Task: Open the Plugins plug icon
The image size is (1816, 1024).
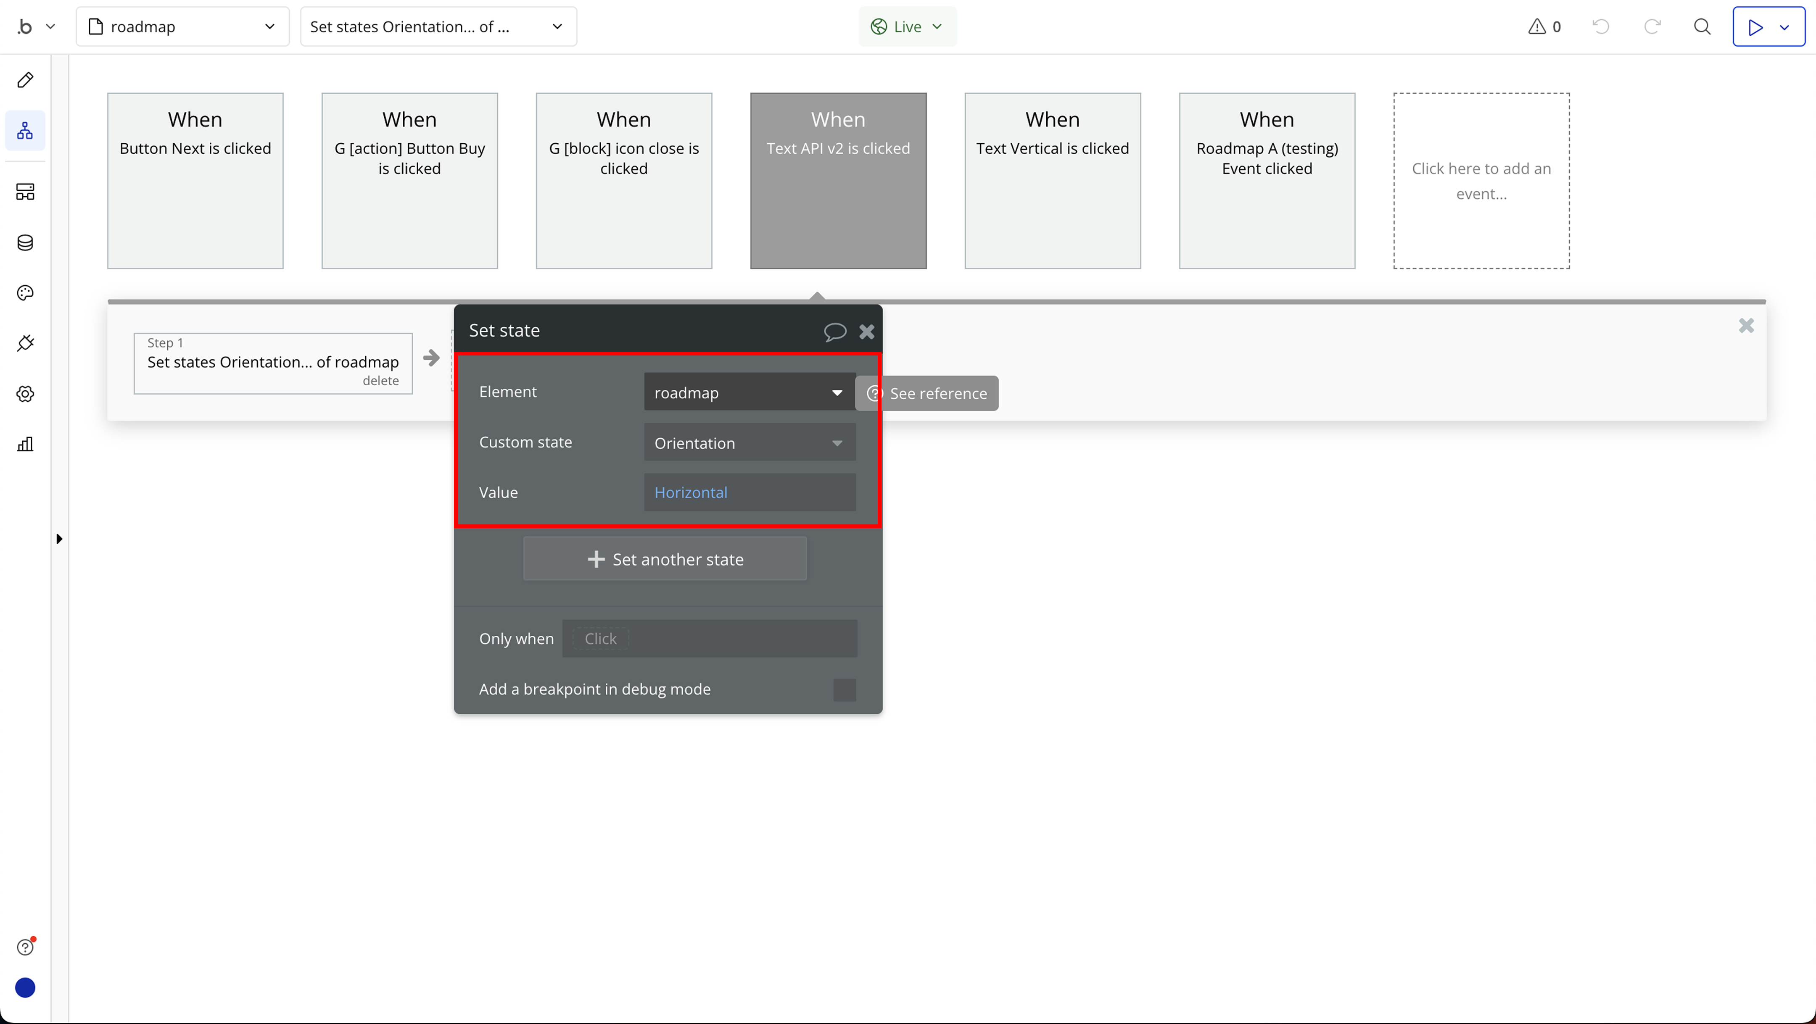Action: (25, 343)
